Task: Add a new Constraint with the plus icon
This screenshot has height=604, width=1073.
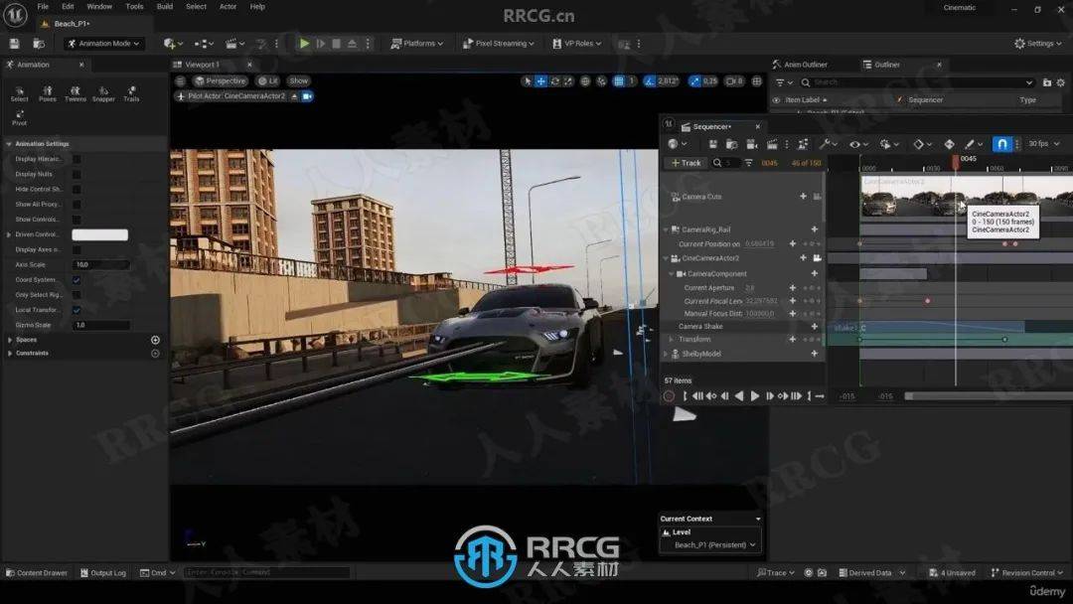Action: [155, 354]
